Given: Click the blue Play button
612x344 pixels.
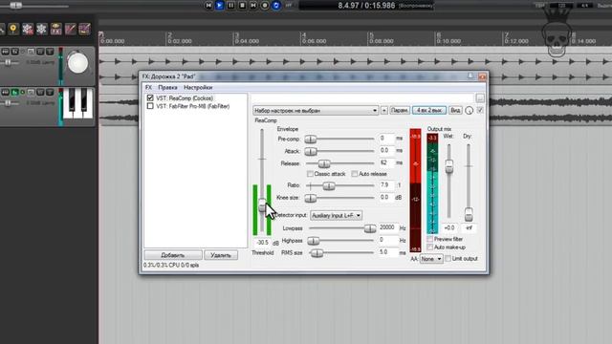Looking at the screenshot, I should pyautogui.click(x=219, y=6).
